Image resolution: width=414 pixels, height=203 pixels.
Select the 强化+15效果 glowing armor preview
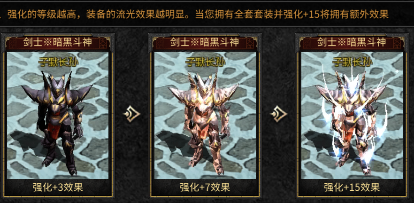pyautogui.click(x=352, y=116)
